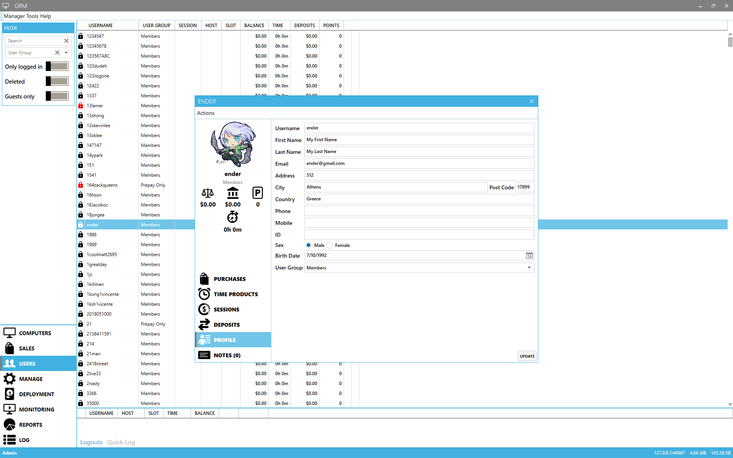Open Notes (0) section
The width and height of the screenshot is (733, 458).
227,355
